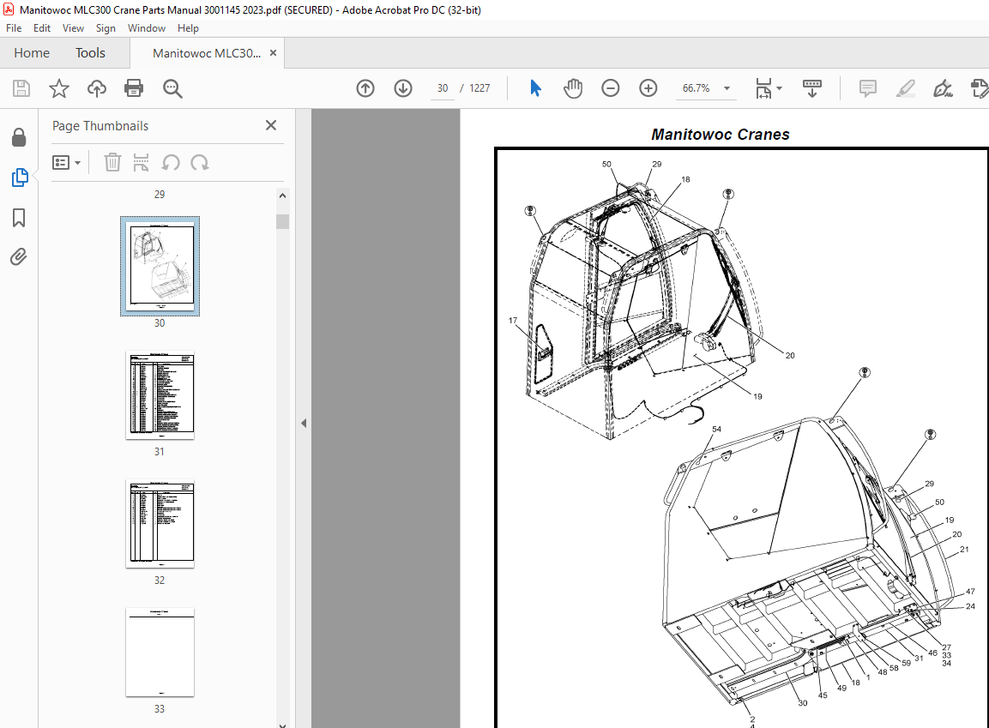
Task: Zoom out with minus button
Action: pyautogui.click(x=611, y=88)
